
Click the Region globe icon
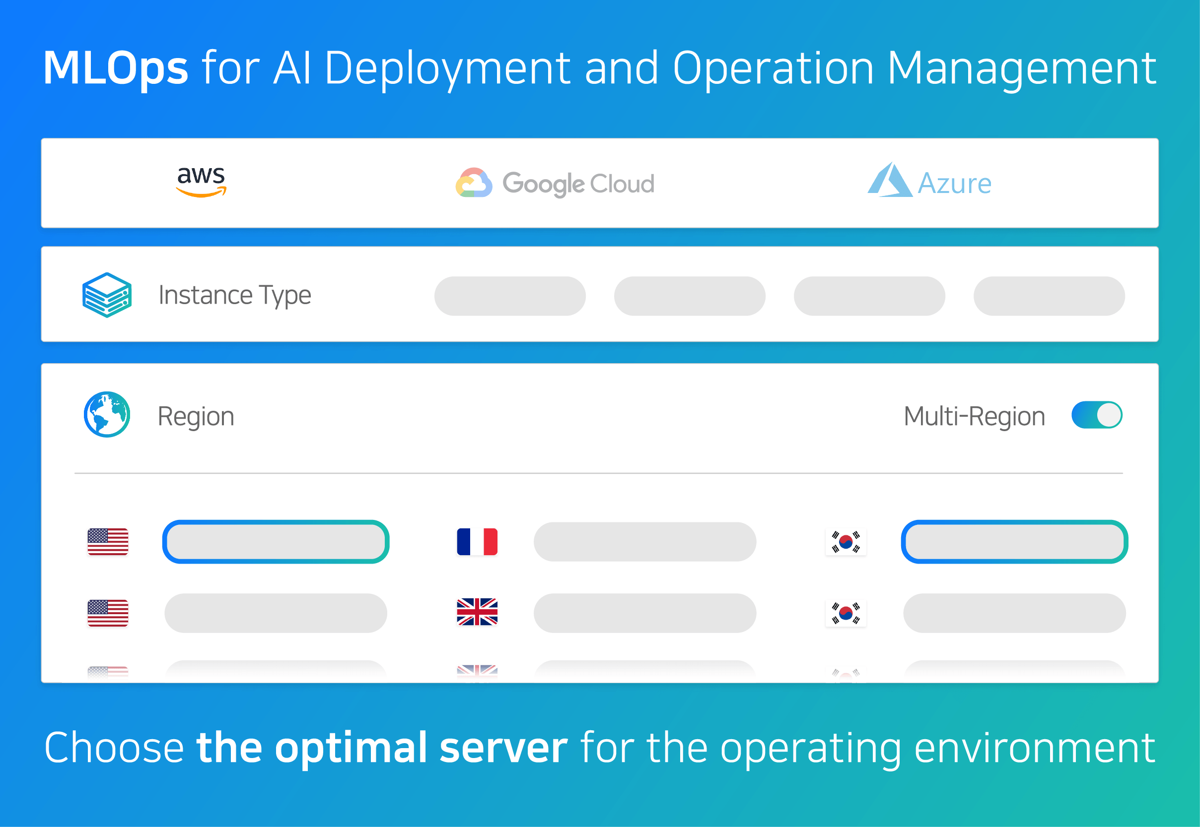pos(107,415)
